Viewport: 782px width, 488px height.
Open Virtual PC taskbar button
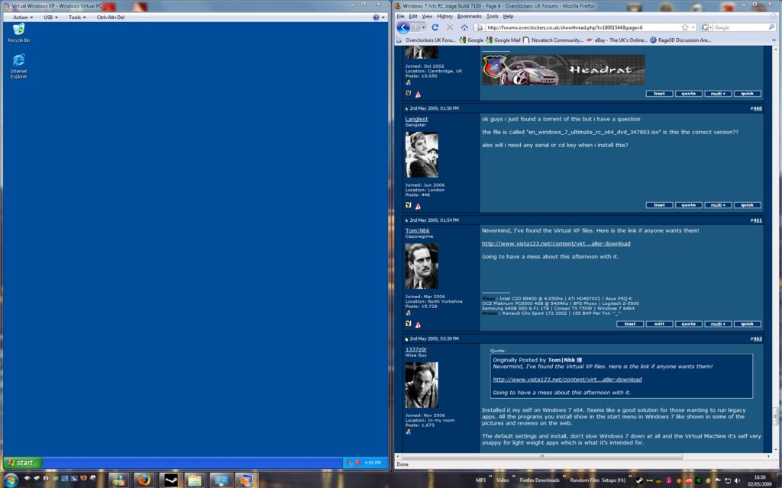click(x=247, y=480)
